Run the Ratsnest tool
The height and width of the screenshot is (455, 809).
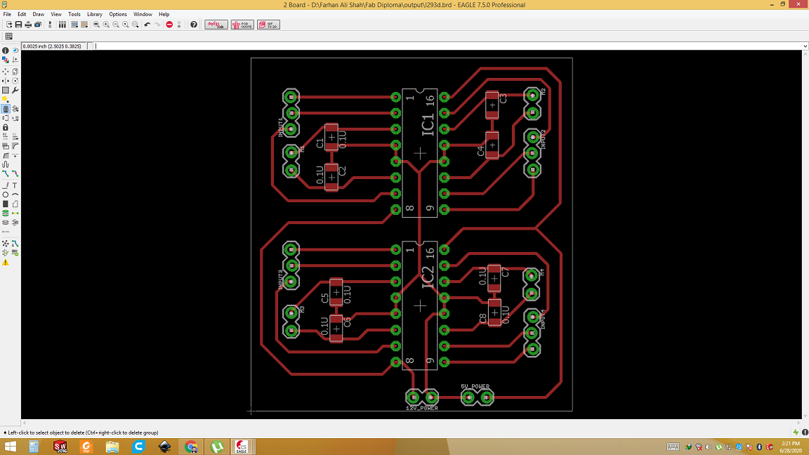[x=5, y=244]
